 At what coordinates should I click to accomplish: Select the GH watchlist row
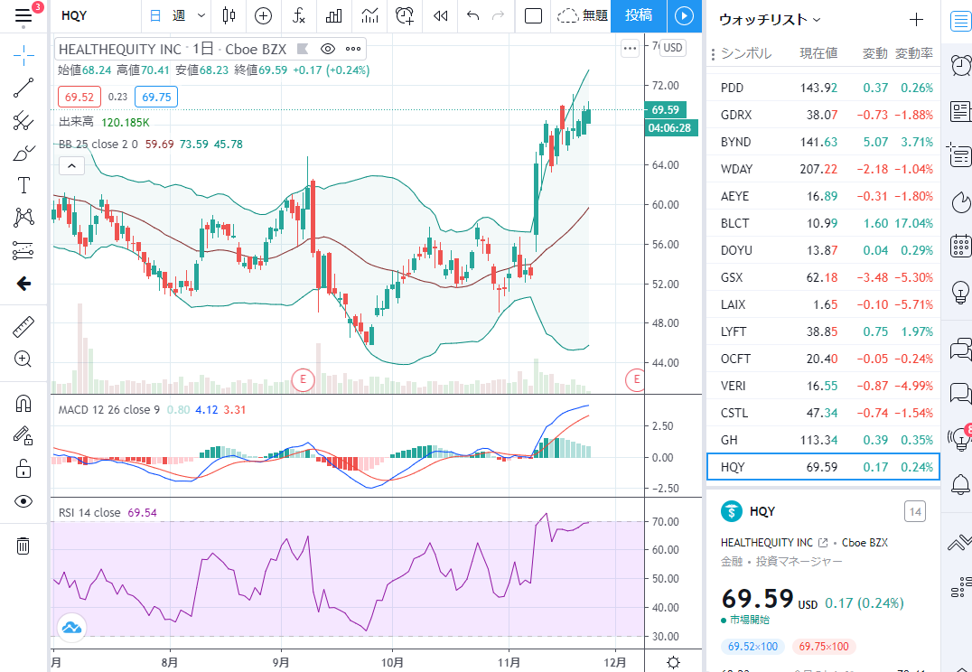coord(823,440)
